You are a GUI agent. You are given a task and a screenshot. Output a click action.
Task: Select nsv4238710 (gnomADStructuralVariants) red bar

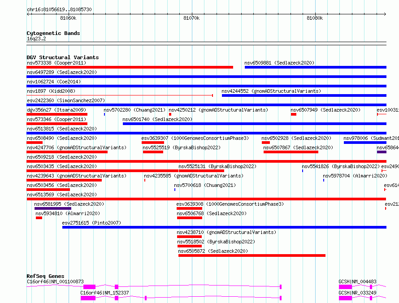(x=189, y=237)
